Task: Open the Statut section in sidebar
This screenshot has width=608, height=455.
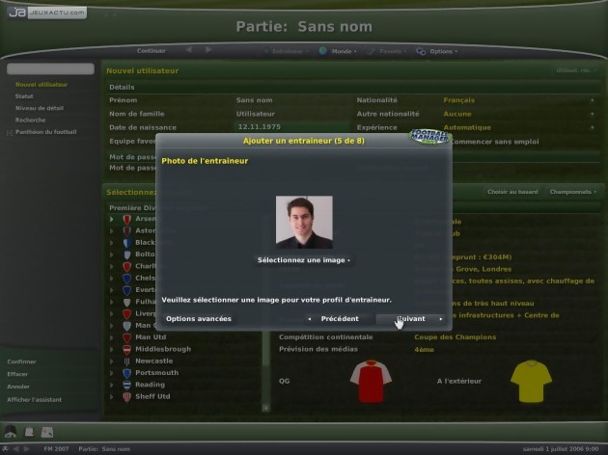Action: 24,96
